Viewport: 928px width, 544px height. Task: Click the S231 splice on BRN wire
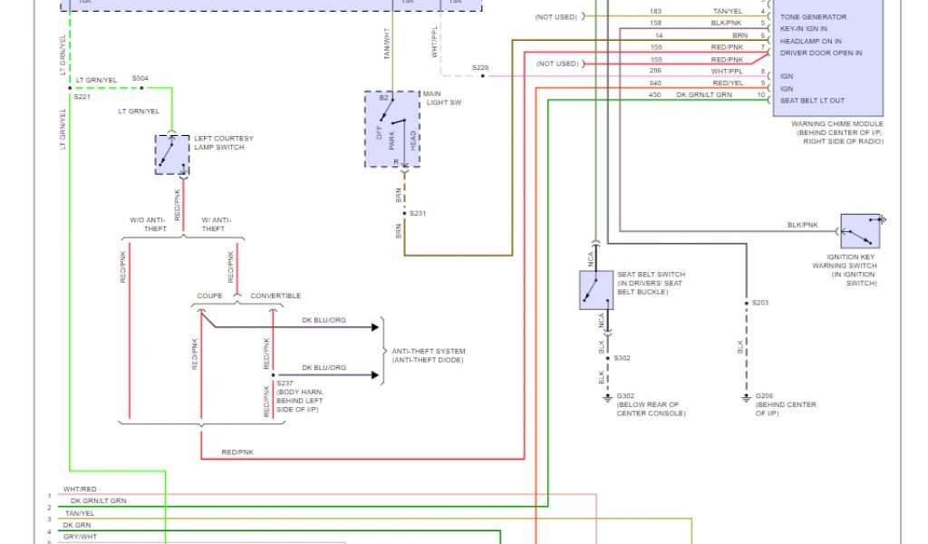tap(404, 213)
